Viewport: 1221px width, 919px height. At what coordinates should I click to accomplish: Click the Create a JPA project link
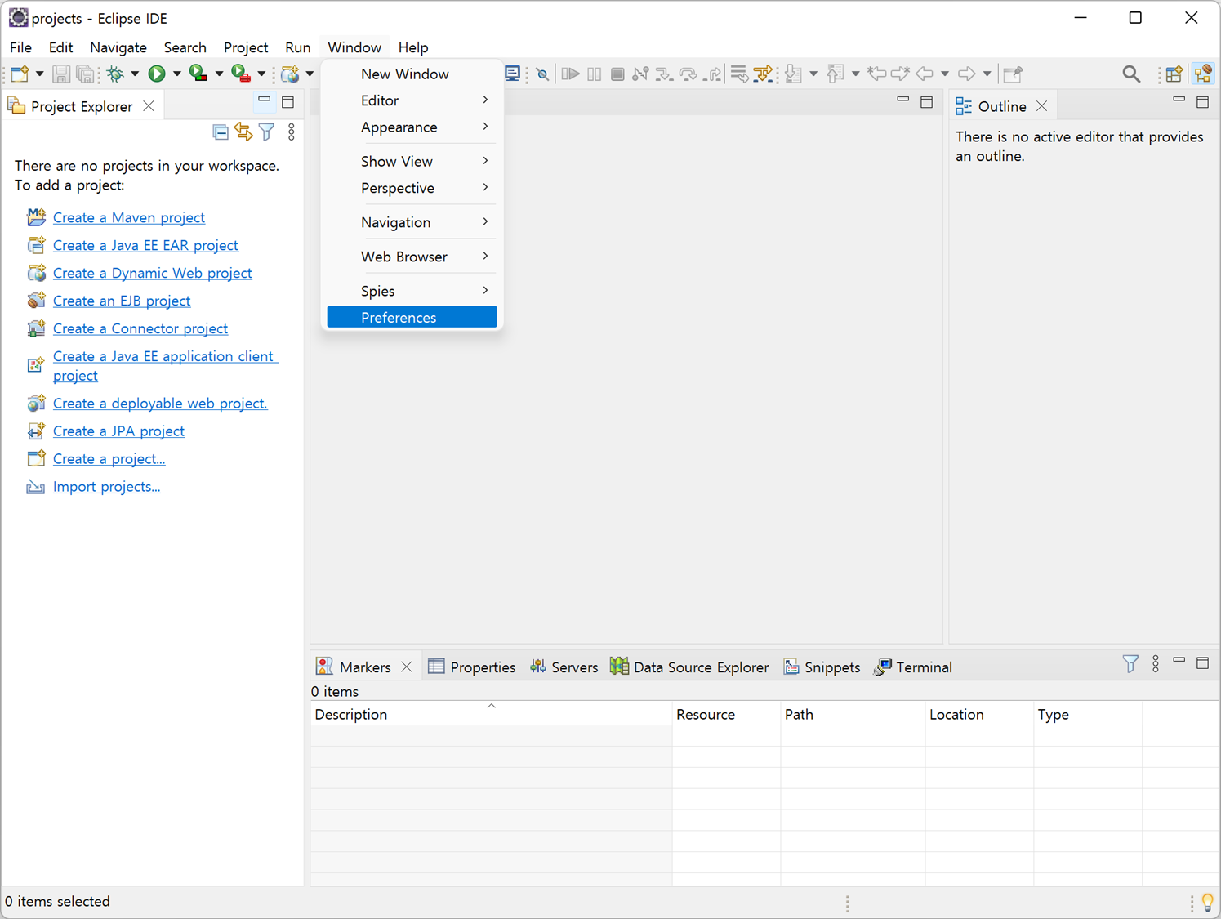[118, 431]
